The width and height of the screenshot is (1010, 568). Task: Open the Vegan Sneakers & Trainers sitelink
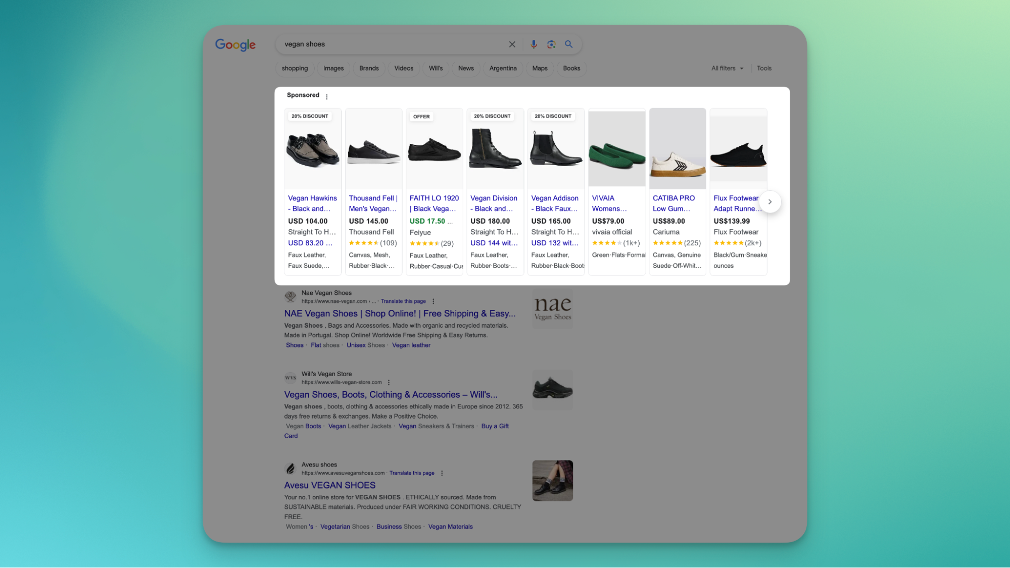coord(436,427)
